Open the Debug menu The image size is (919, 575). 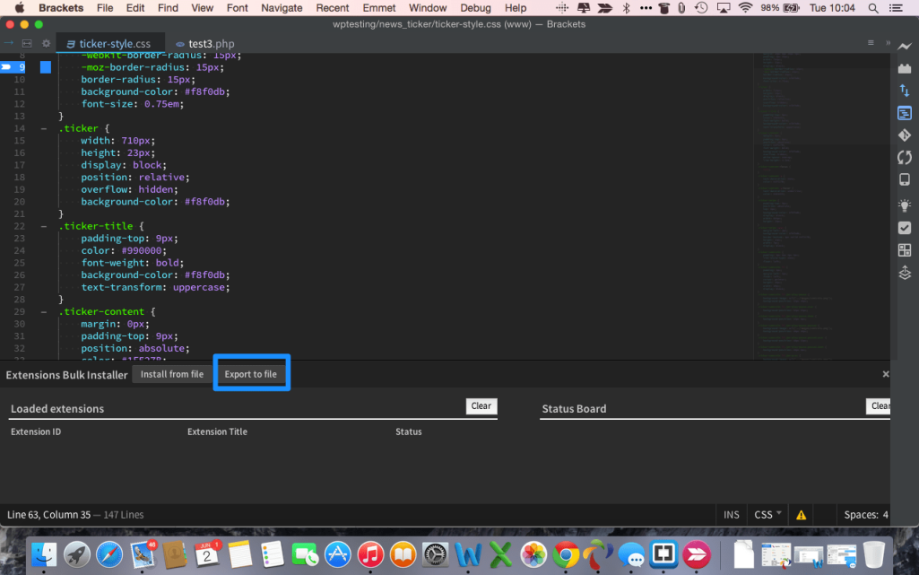point(475,8)
